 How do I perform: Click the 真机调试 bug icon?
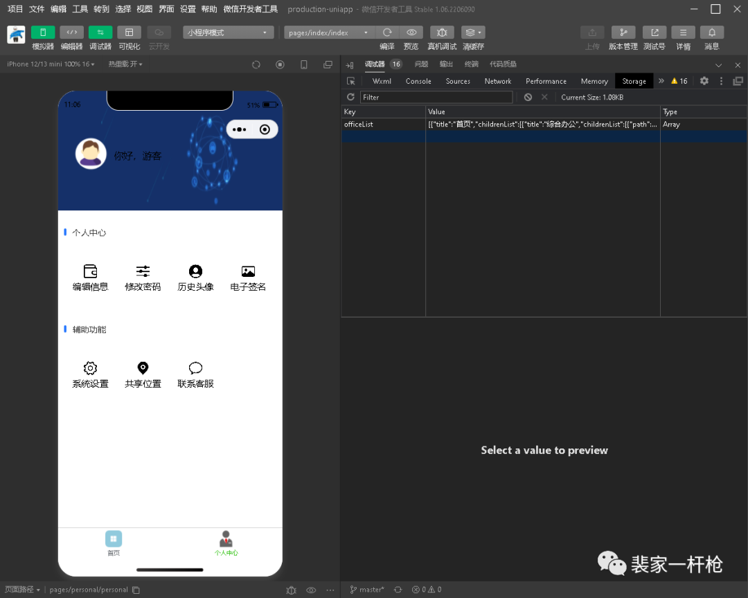pos(442,33)
